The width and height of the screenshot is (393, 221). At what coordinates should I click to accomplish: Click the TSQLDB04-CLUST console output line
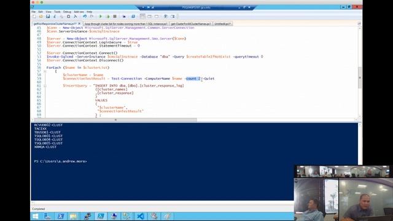tap(49, 139)
